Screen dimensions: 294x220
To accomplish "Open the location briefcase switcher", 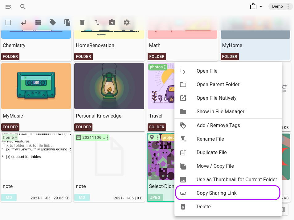I will pyautogui.click(x=253, y=6).
